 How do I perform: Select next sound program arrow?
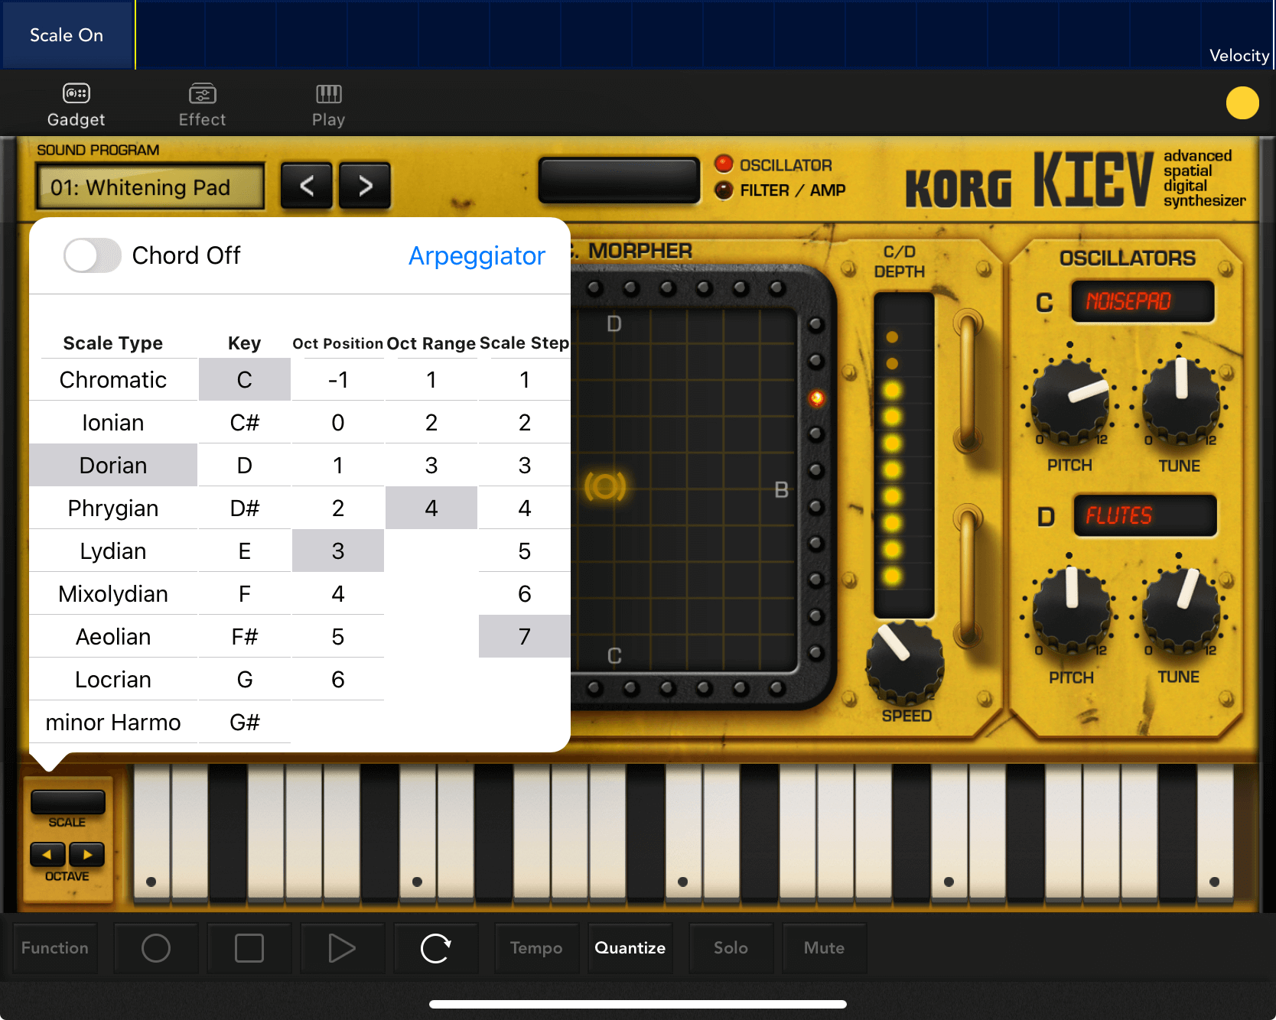click(365, 186)
